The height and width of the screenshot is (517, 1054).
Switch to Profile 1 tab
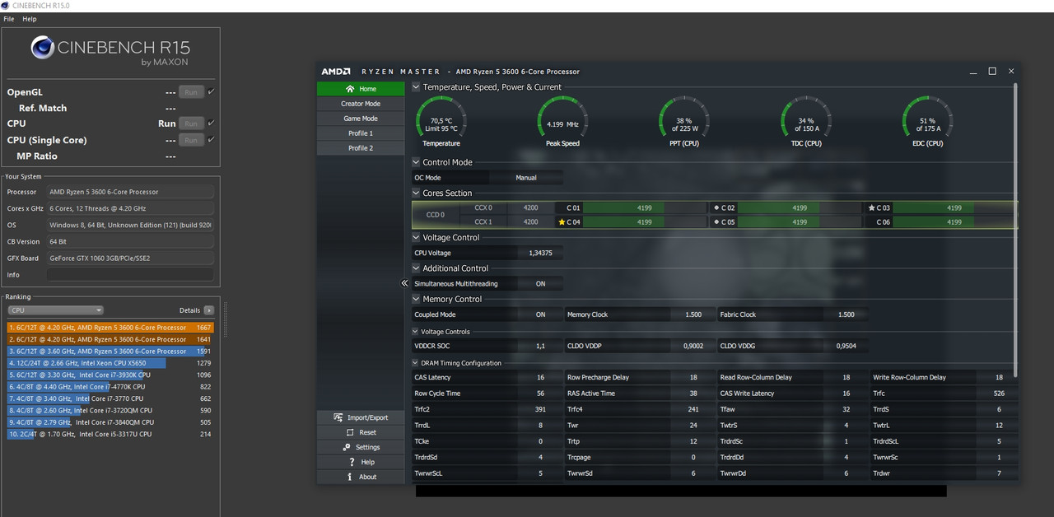[361, 133]
